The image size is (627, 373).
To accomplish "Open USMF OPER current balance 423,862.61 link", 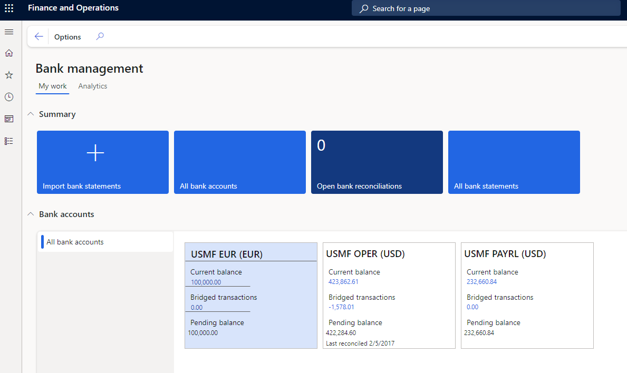I will point(342,282).
